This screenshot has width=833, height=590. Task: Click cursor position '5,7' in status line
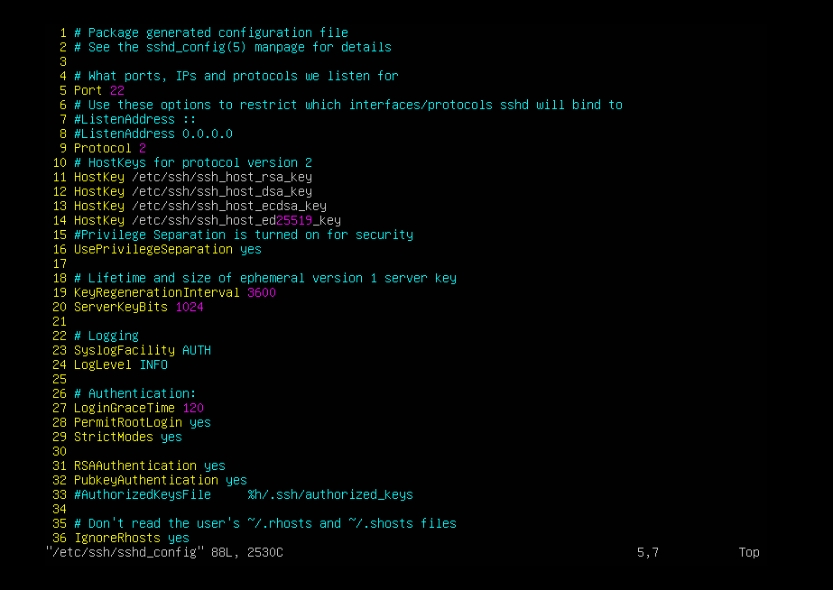[x=648, y=552]
